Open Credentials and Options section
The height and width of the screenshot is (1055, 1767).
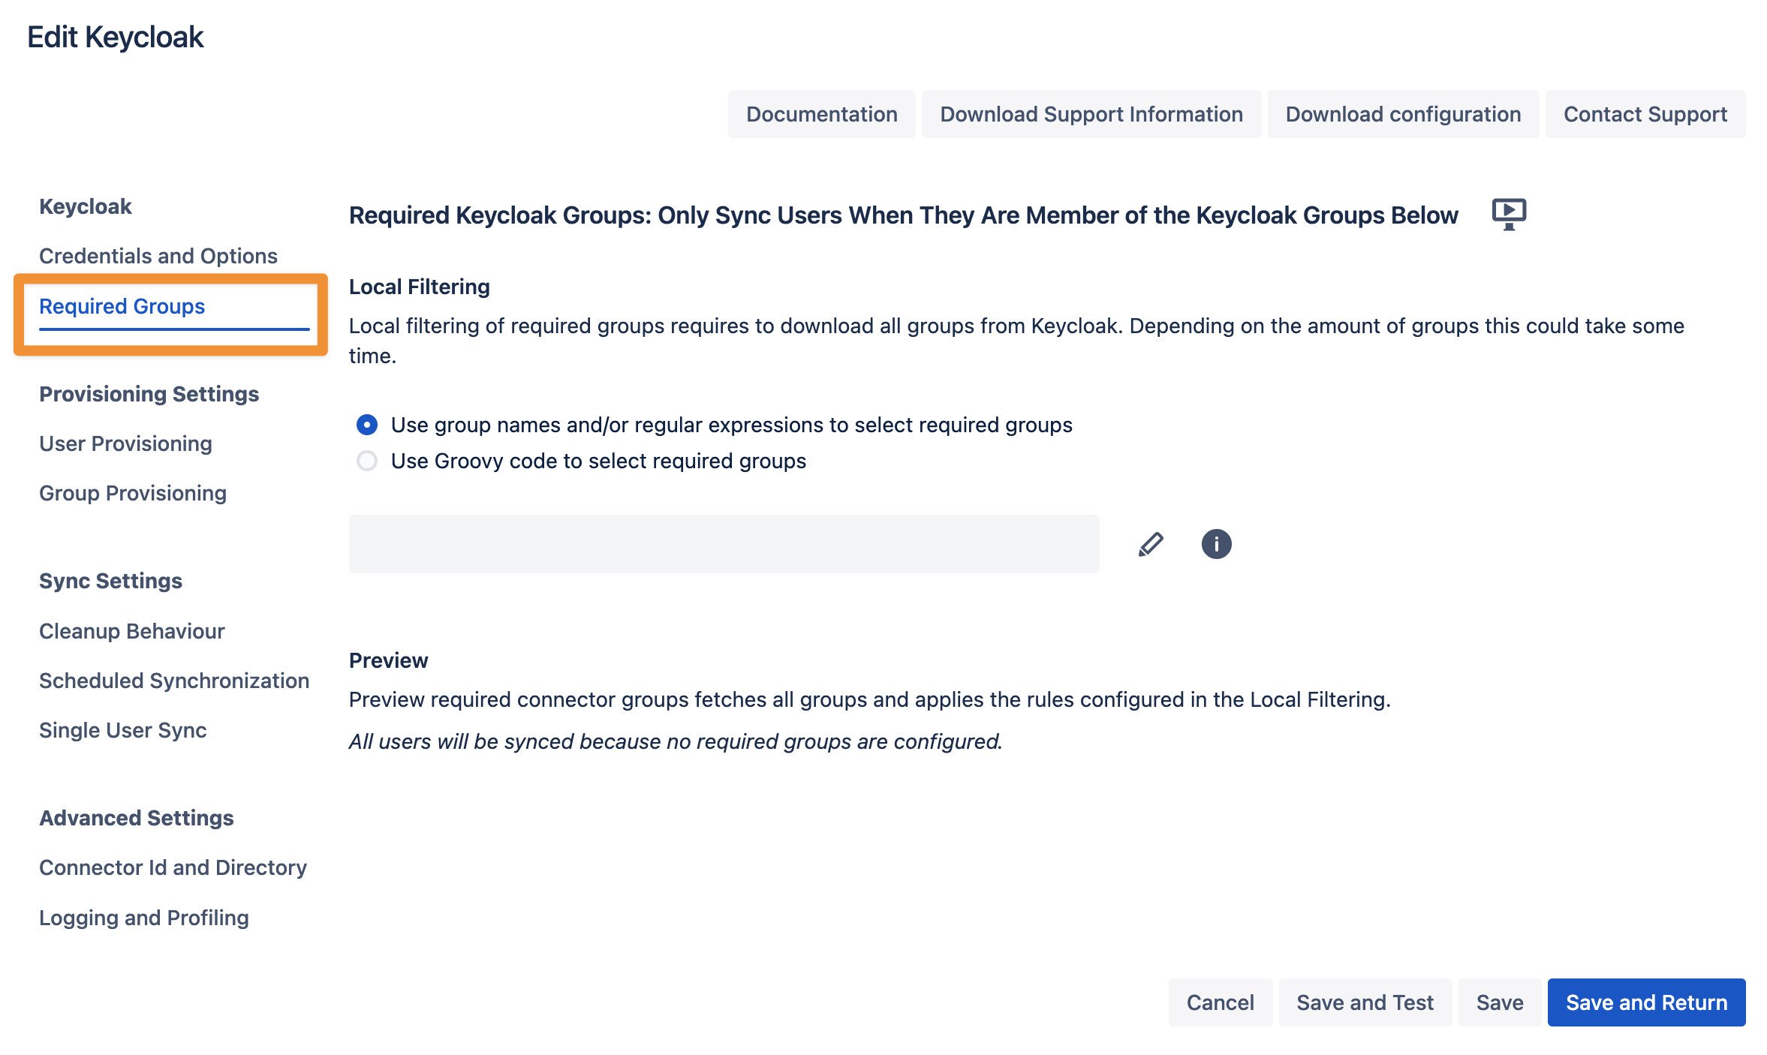[158, 256]
